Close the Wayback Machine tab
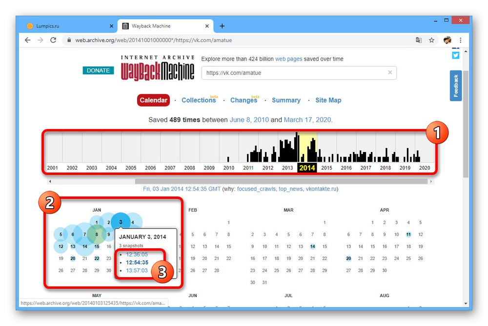The image size is (488, 326). (x=207, y=26)
